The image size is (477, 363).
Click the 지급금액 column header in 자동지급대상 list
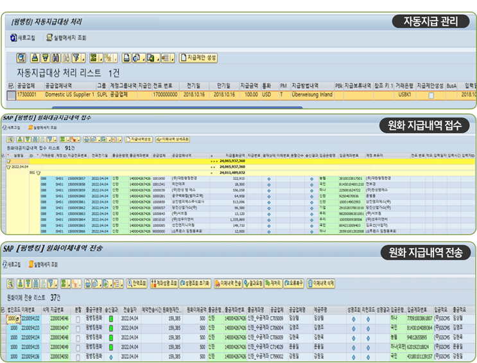(x=248, y=85)
